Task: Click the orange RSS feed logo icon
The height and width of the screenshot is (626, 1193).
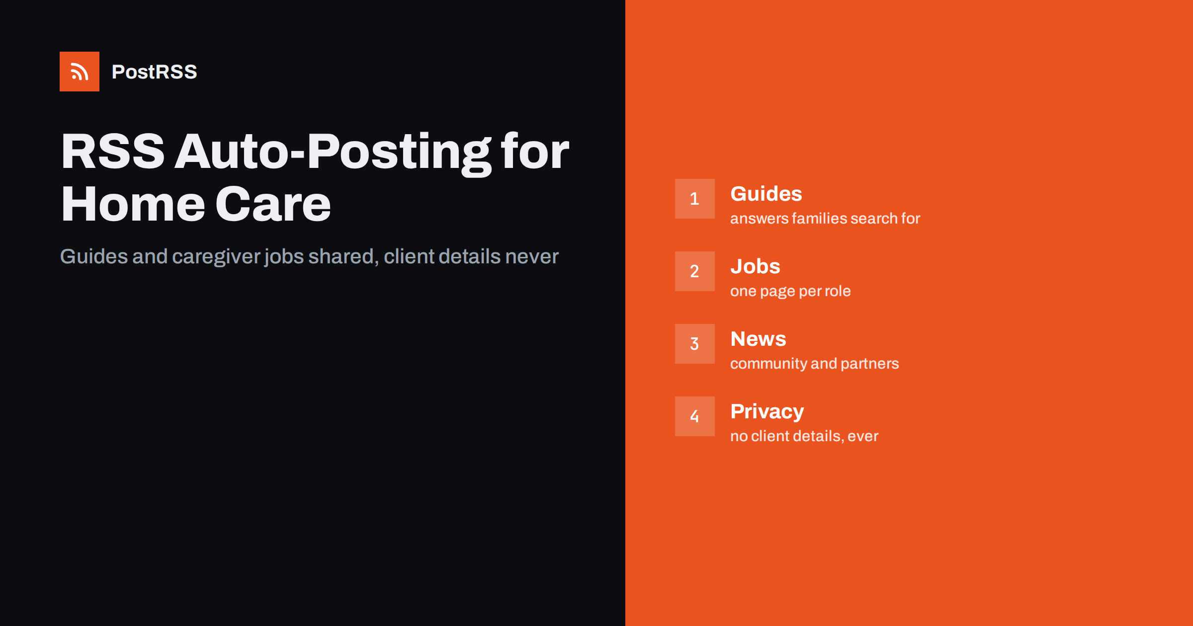Action: coord(80,72)
